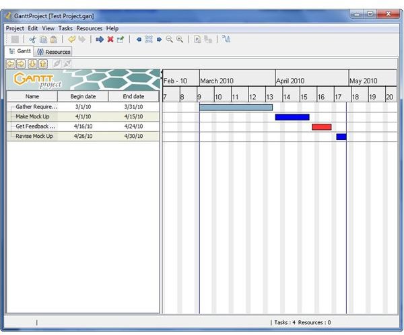404x335 pixels.
Task: Click the GanttProject logo banner
Action: 83,79
